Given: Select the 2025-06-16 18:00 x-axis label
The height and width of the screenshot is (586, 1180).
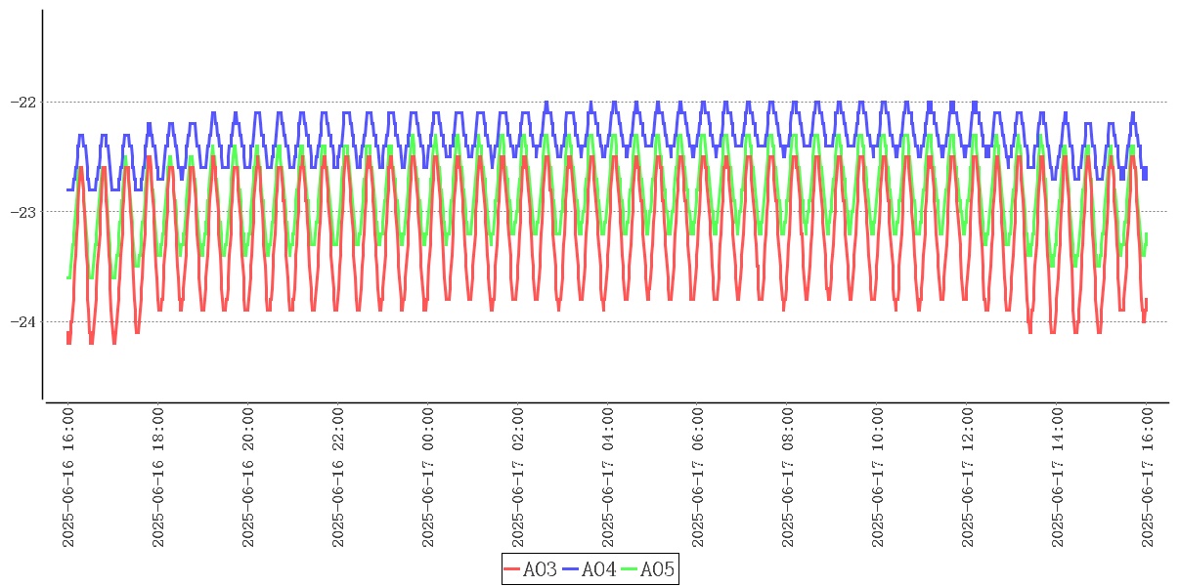Looking at the screenshot, I should pyautogui.click(x=158, y=478).
